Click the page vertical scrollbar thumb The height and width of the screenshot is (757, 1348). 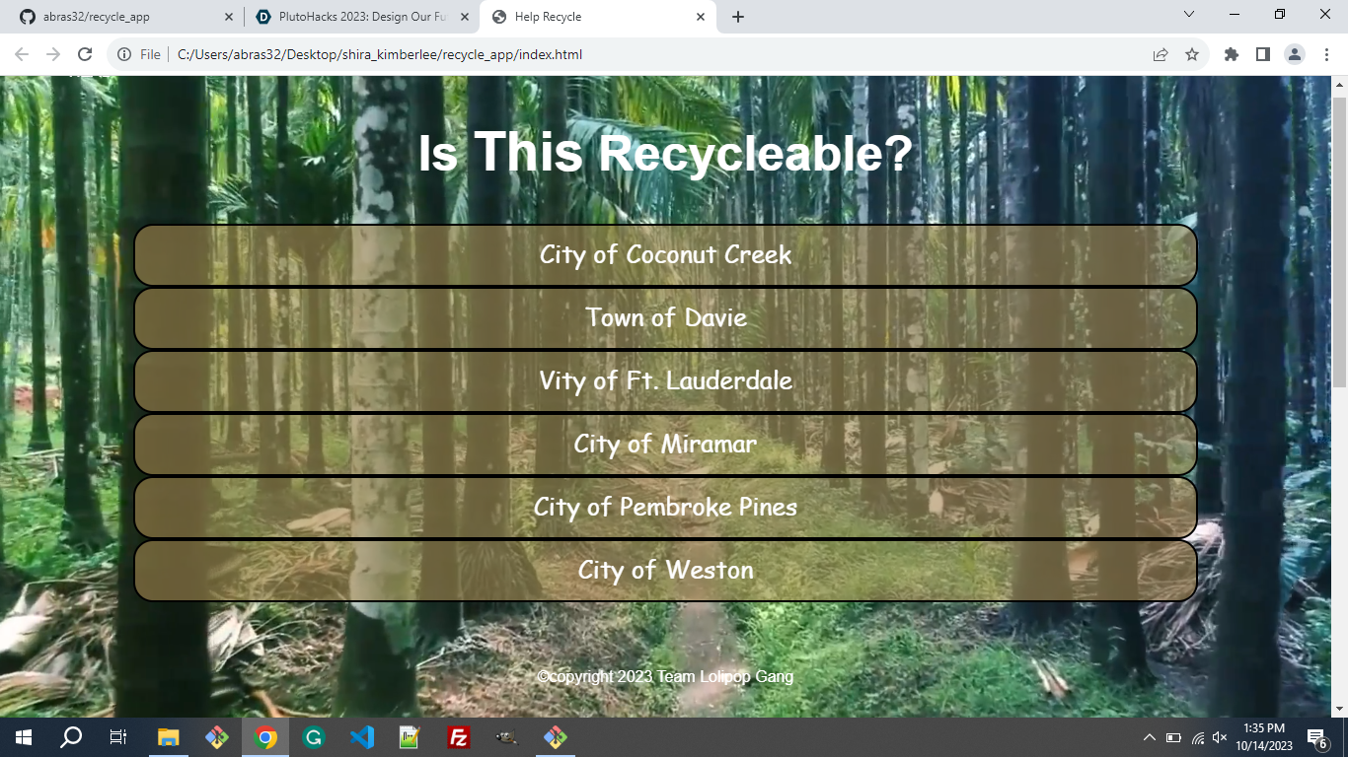(1339, 241)
